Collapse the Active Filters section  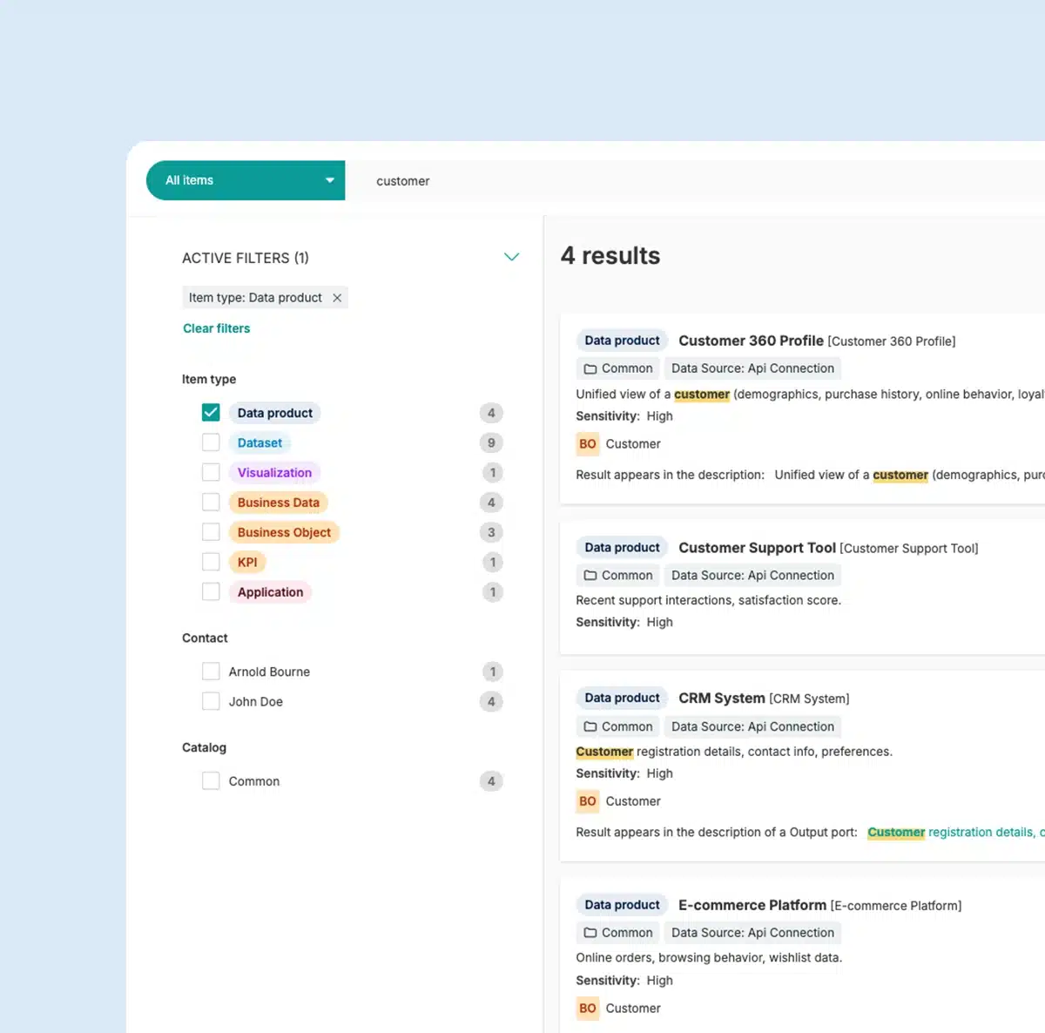[512, 257]
